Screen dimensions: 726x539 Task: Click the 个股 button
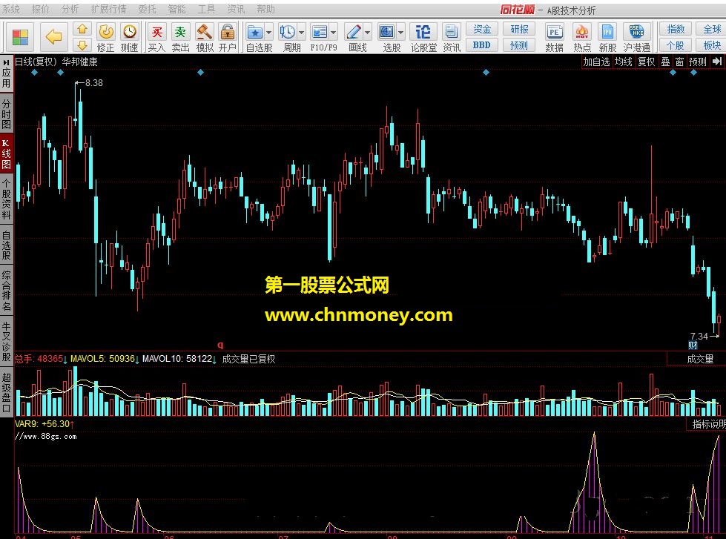click(676, 45)
